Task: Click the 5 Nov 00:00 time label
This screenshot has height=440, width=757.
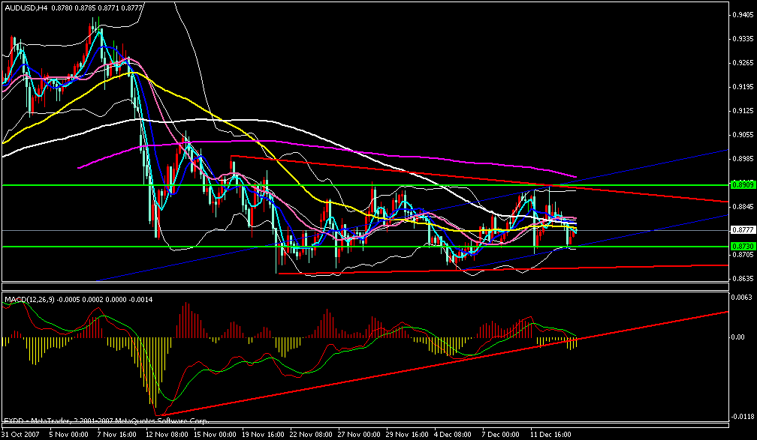Action: [x=67, y=435]
